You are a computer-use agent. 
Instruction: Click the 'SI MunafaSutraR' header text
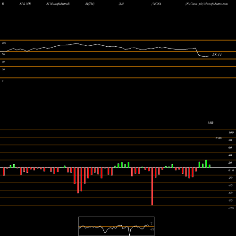click(58, 4)
